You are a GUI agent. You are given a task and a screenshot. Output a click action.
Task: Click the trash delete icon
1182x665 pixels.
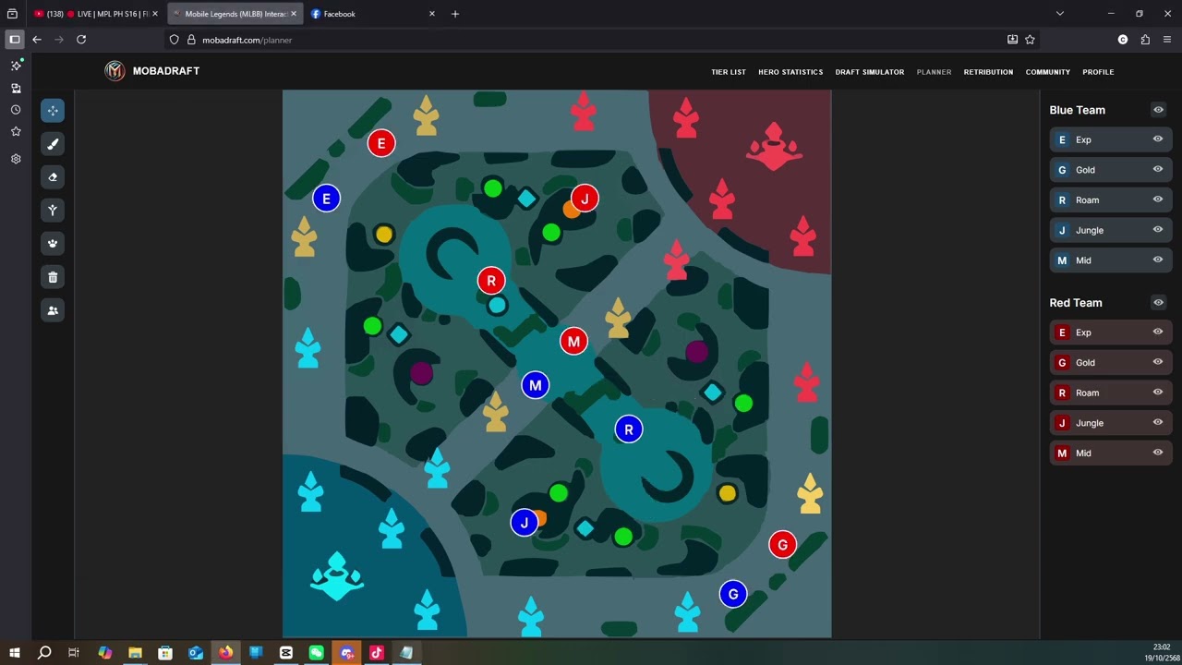pos(53,277)
